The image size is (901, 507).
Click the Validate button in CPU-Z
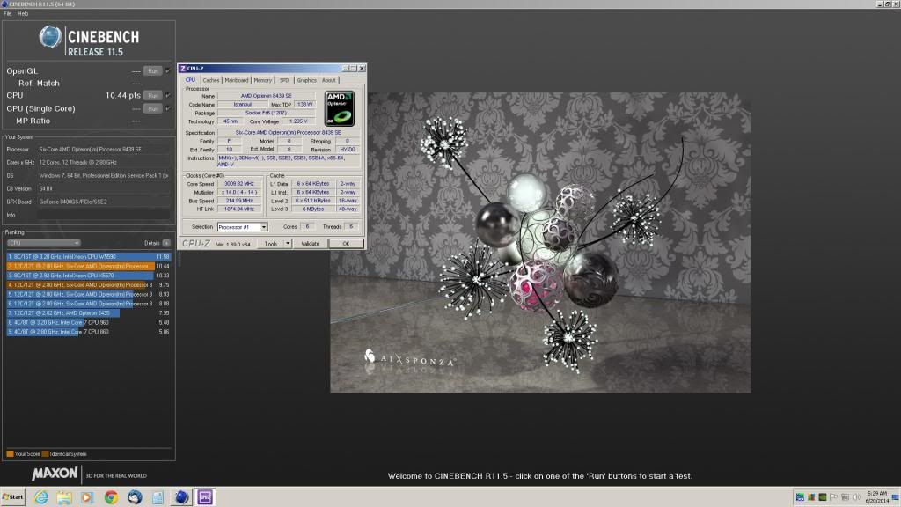click(310, 244)
